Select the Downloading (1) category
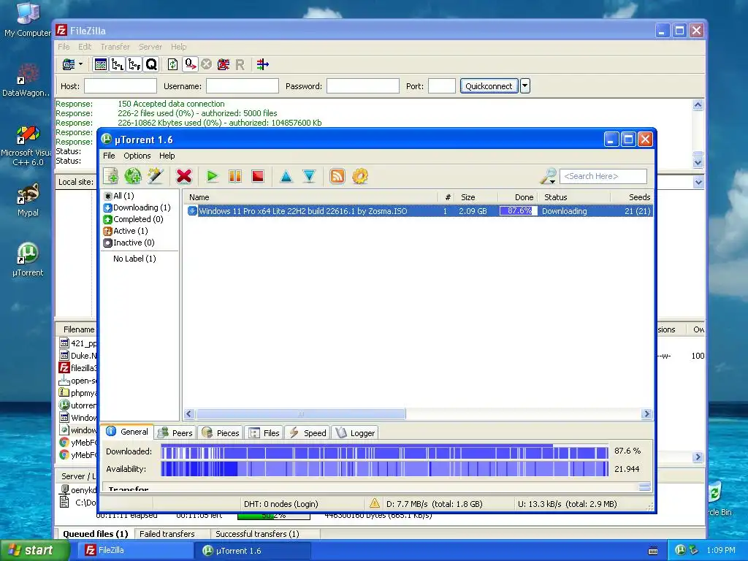This screenshot has width=748, height=561. [137, 207]
